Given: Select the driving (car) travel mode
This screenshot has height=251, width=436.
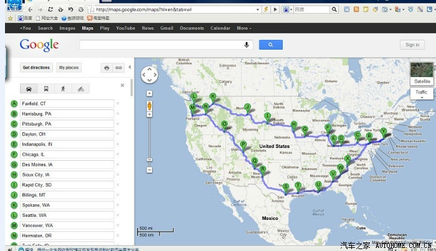Looking at the screenshot, I should (29, 89).
